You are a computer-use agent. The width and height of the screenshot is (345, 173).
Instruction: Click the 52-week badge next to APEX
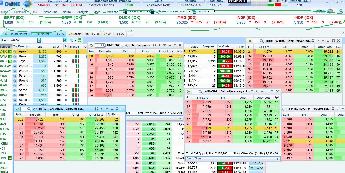[x=10, y=51]
